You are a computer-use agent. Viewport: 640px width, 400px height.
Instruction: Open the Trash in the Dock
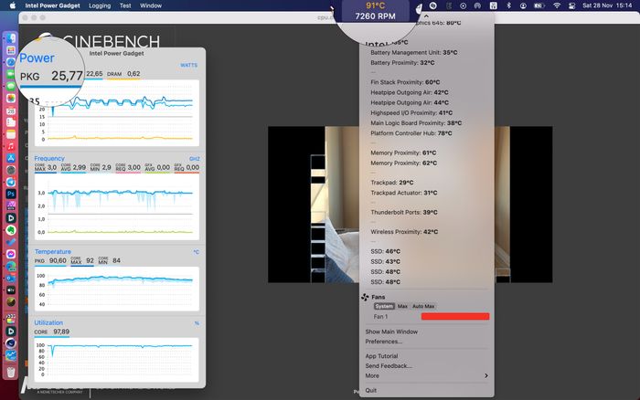11,372
